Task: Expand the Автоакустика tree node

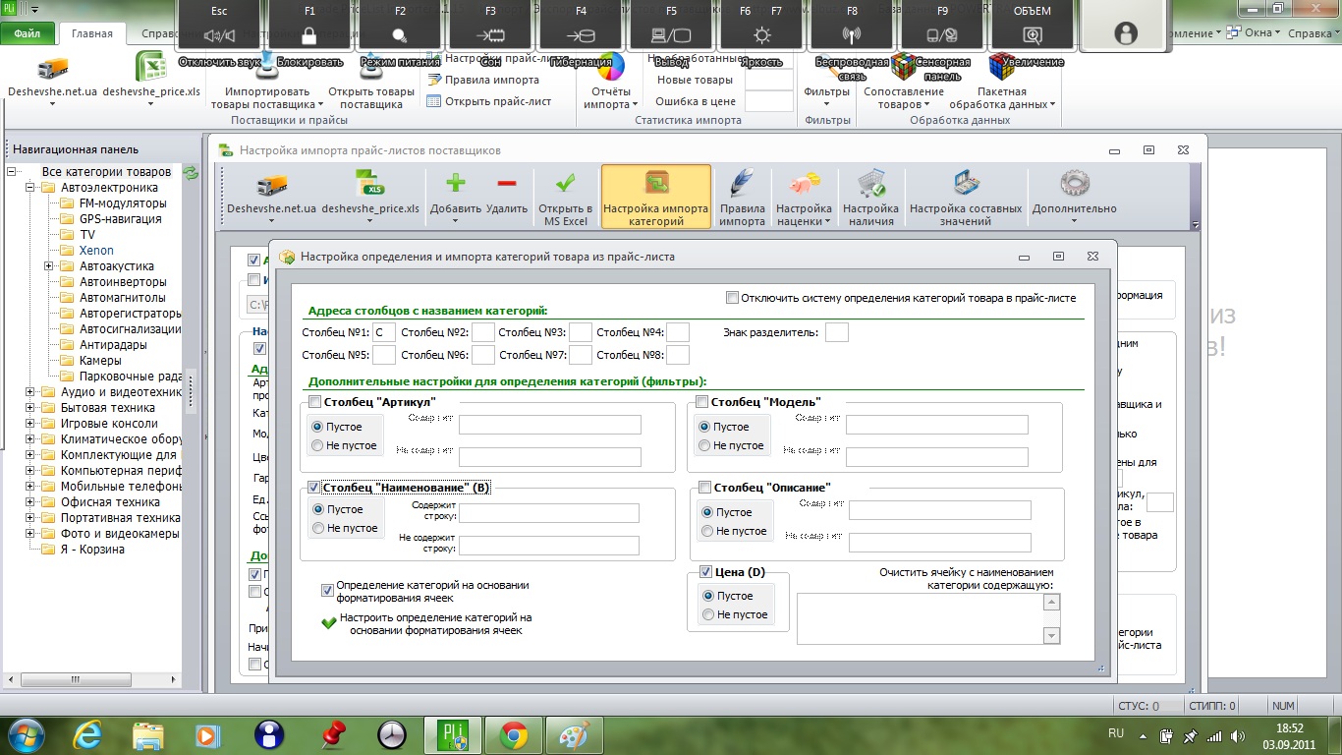Action: point(48,266)
